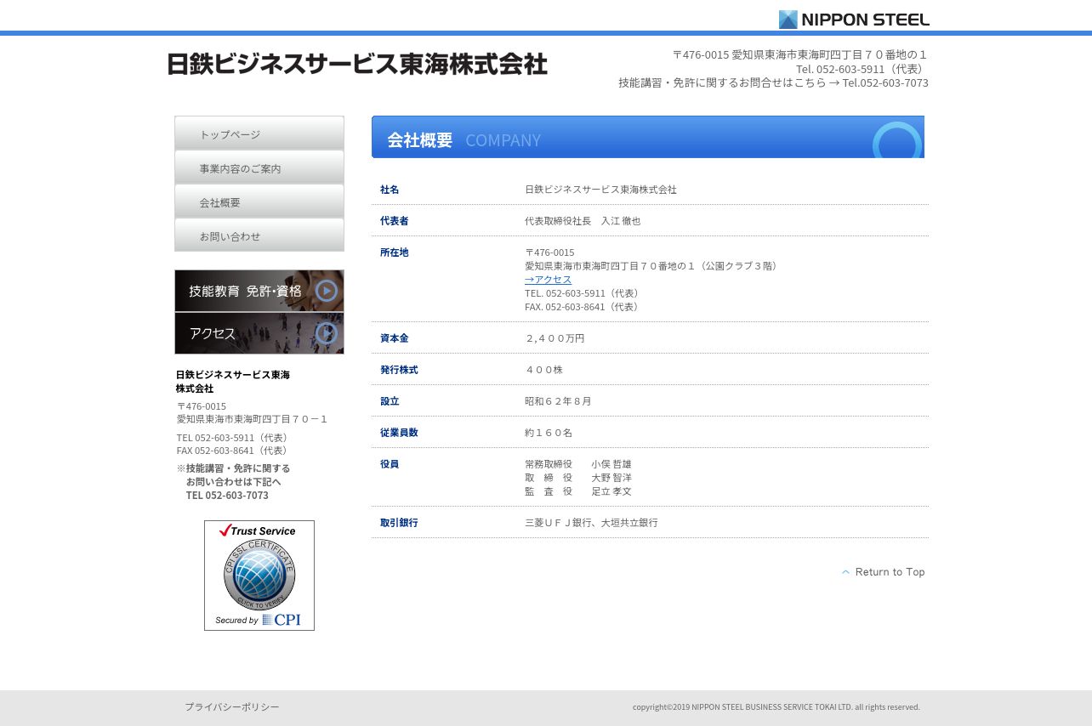Click the アクセス banner in sidebar
Image resolution: width=1092 pixels, height=726 pixels.
259,333
